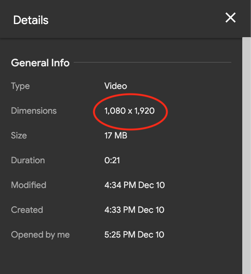The width and height of the screenshot is (251, 274).
Task: Close the Details panel
Action: [231, 17]
